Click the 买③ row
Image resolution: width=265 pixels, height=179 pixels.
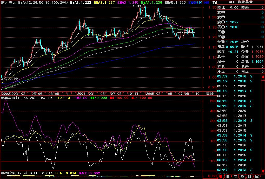coord(241,37)
